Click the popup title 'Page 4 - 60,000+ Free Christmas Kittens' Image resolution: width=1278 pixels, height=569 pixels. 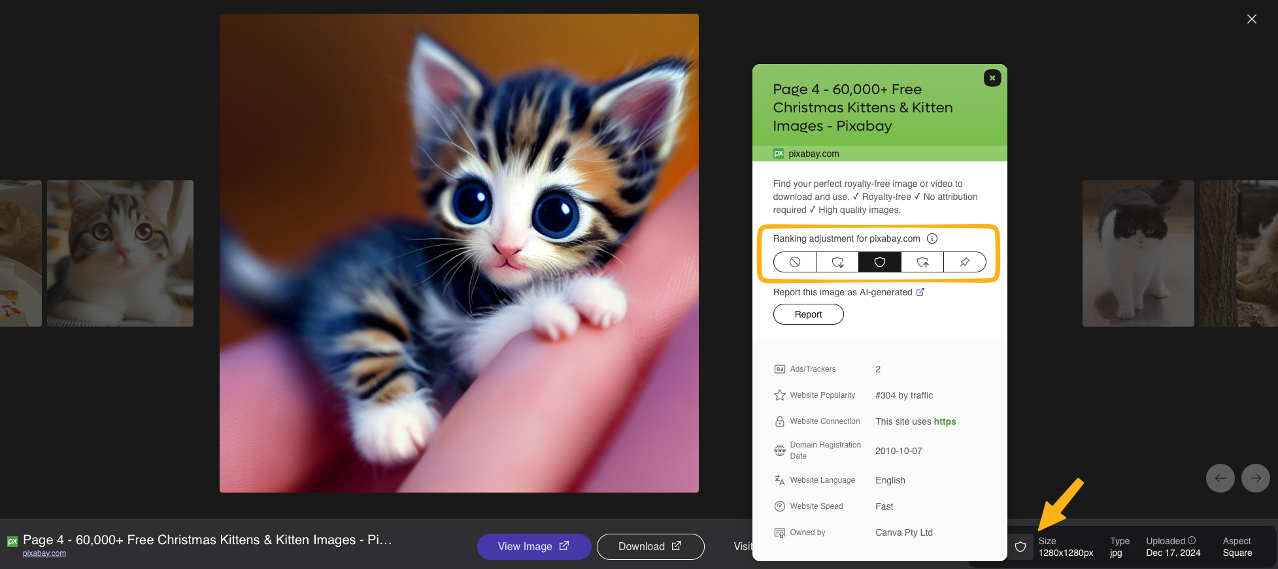(x=863, y=107)
